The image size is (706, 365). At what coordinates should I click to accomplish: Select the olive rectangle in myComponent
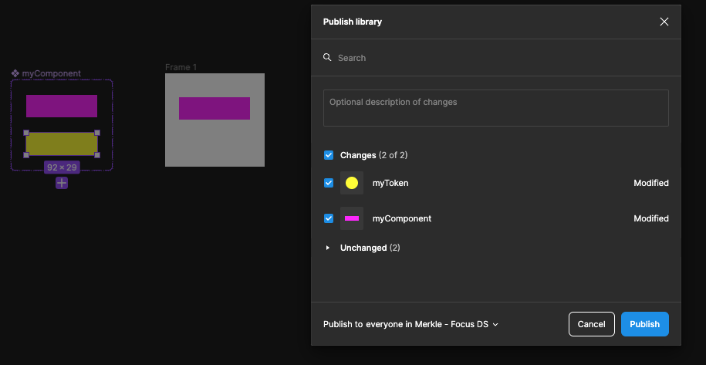(x=62, y=144)
